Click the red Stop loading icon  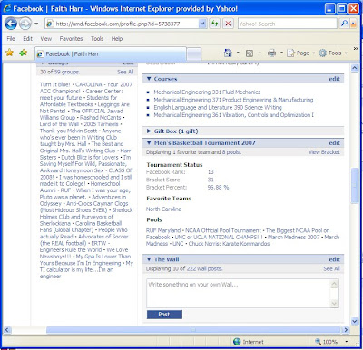[x=228, y=24]
